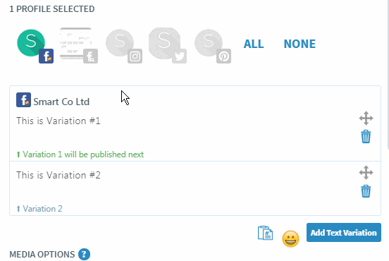Open the saved hashtags clipboard icon

(x=265, y=233)
